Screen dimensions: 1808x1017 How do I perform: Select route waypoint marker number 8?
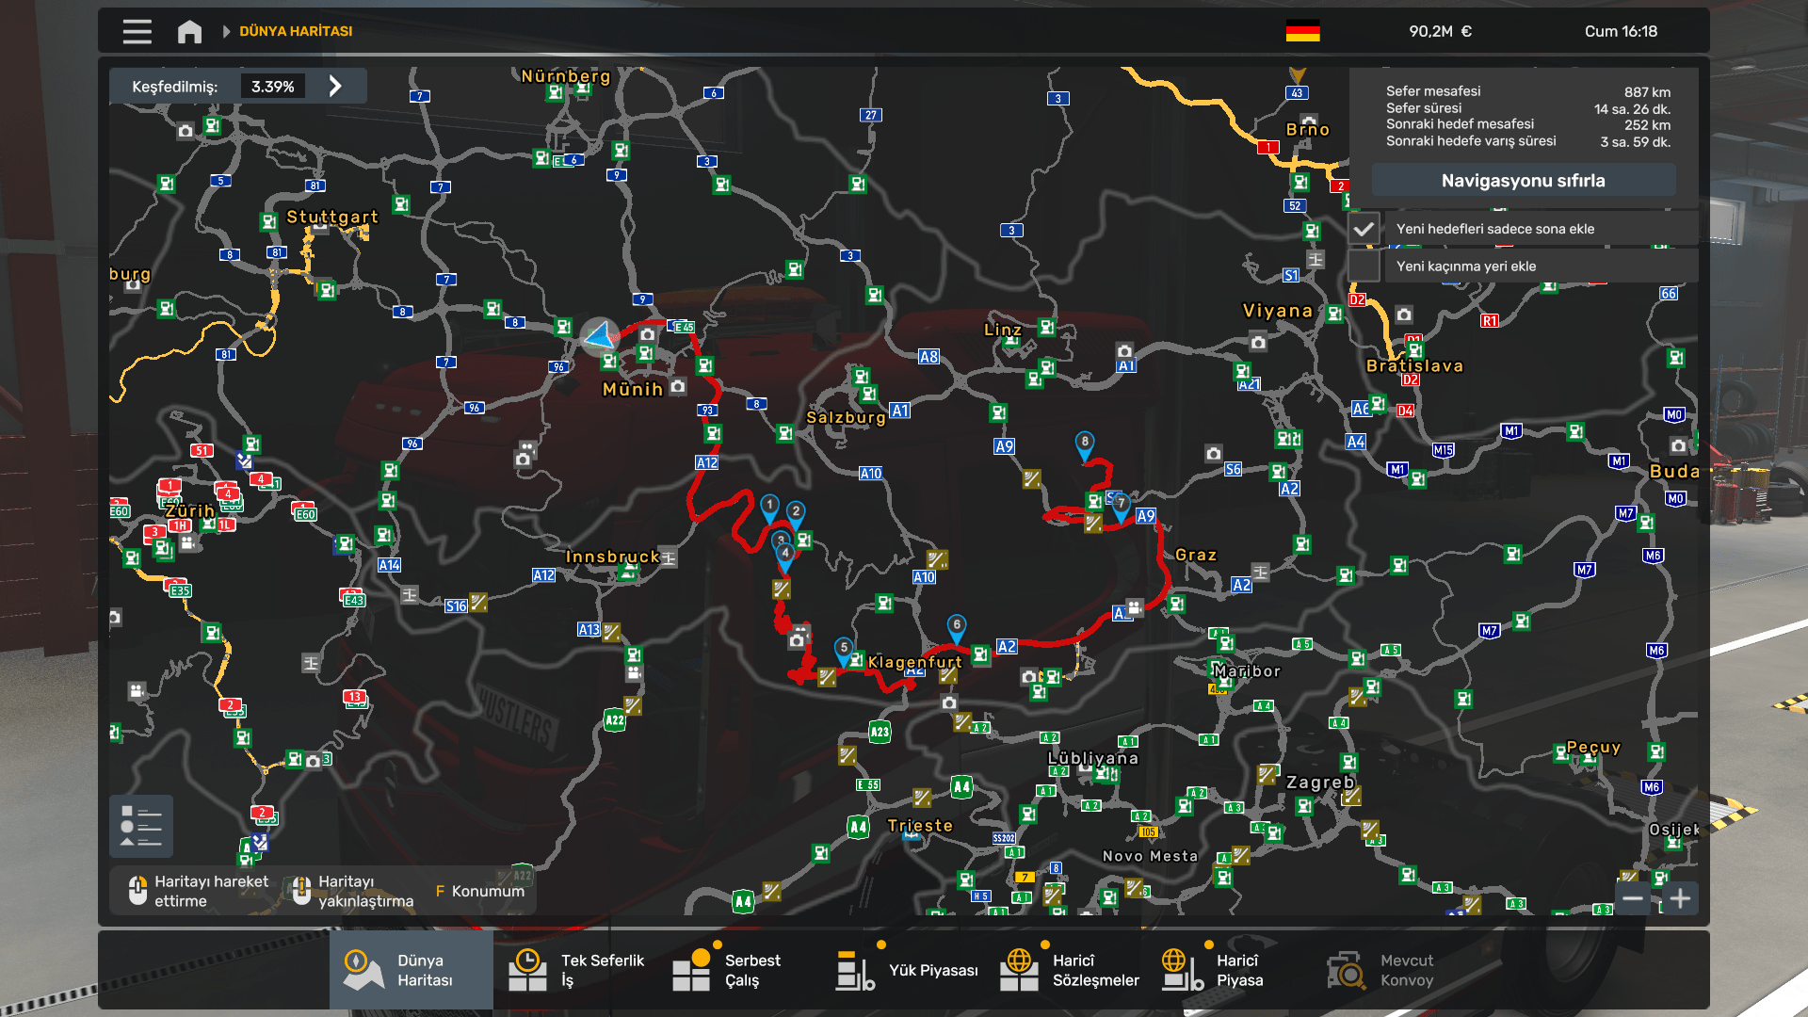click(1085, 443)
